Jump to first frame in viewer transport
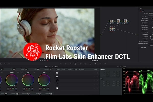Viewport: 153px width, 102px height. (x=36, y=61)
